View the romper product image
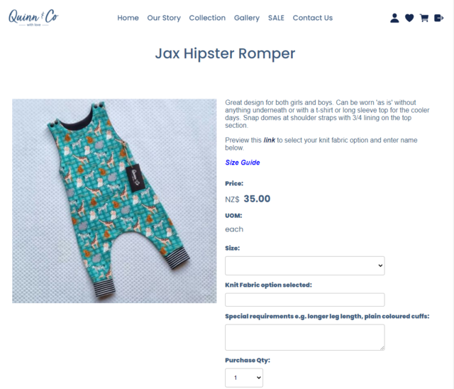 [114, 201]
